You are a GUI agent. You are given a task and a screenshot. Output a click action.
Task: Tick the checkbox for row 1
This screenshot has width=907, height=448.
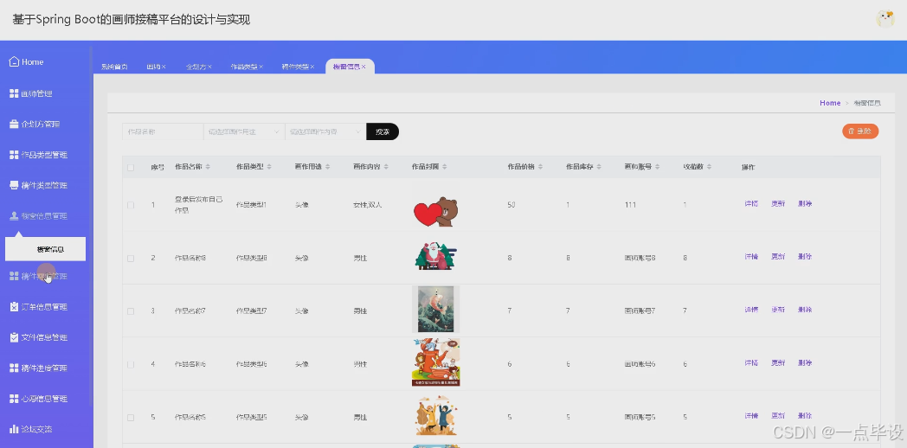coord(131,205)
